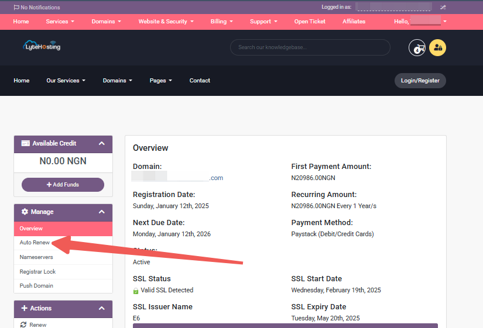Screen dimensions: 483x328
Task: Expand Our Services dropdown in dark nav
Action: [66, 81]
